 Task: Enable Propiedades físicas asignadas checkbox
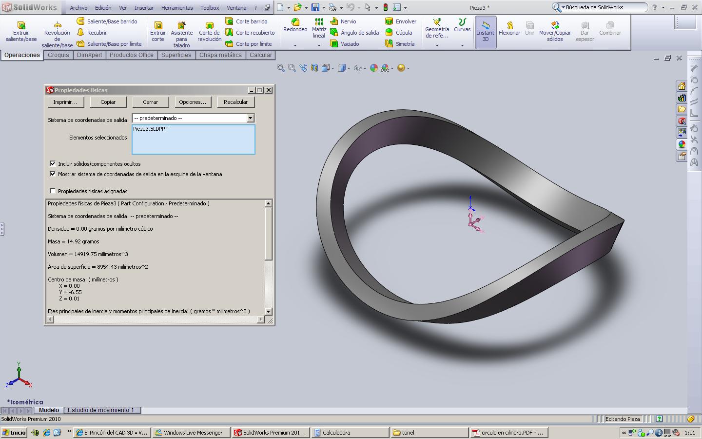pyautogui.click(x=53, y=191)
